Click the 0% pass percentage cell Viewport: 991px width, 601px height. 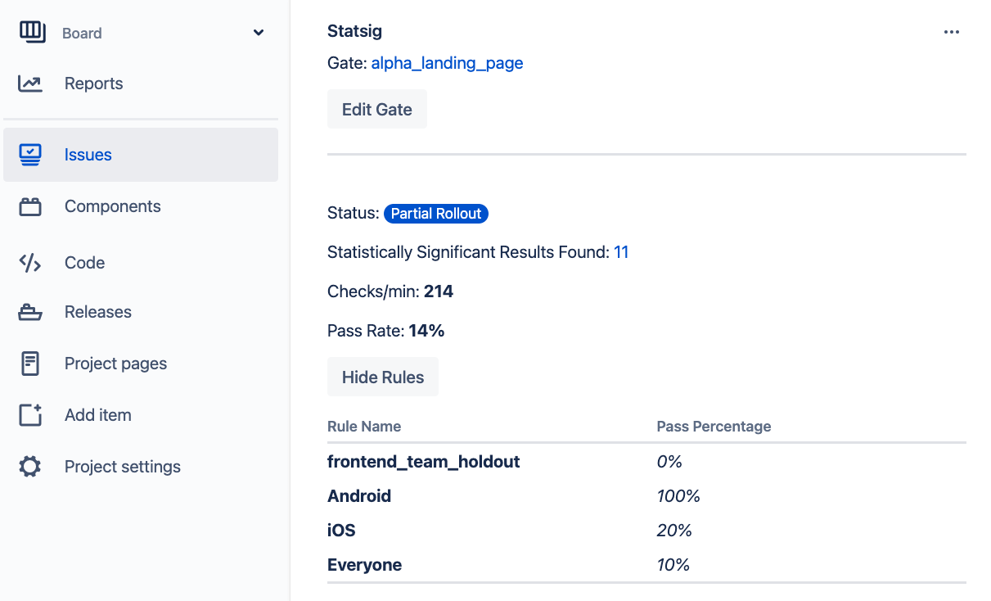669,462
